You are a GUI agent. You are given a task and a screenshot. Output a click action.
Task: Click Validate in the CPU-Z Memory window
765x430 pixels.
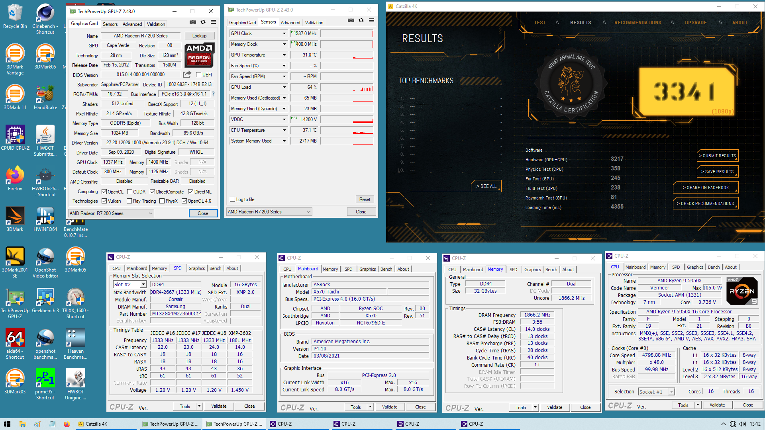point(555,407)
